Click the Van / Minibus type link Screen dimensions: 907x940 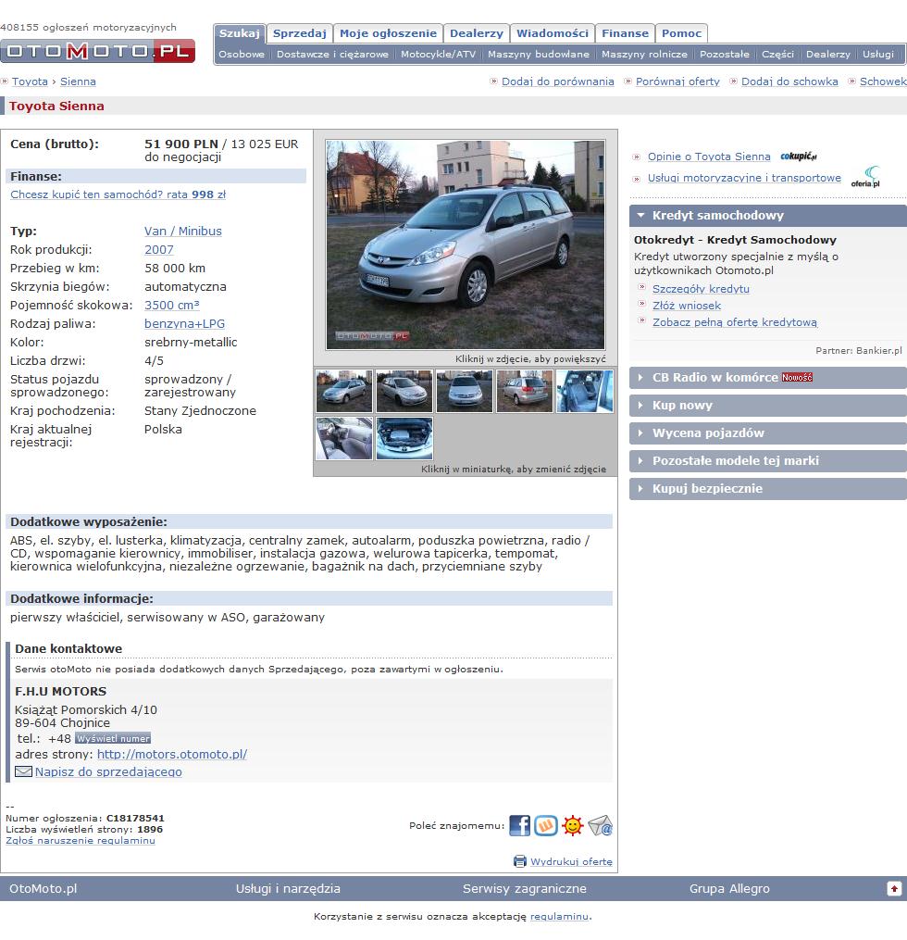click(x=182, y=231)
